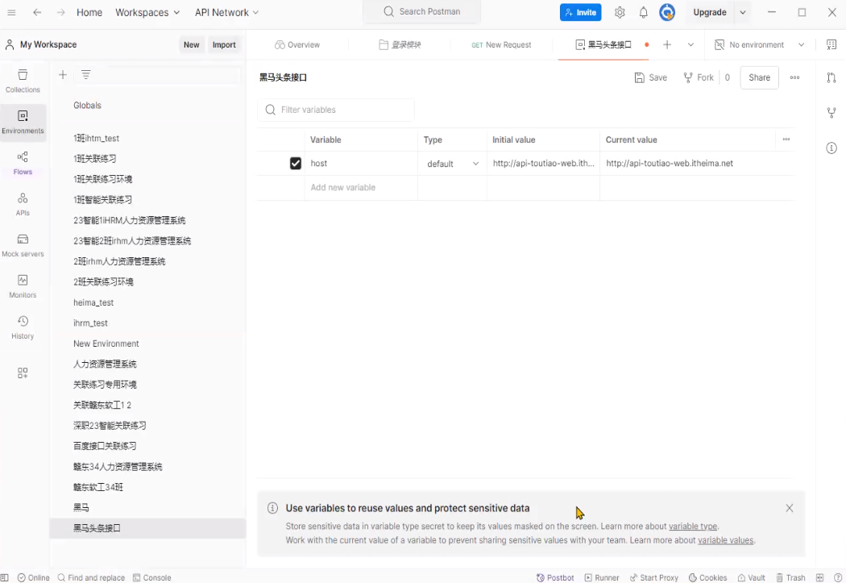Open the settings gear icon
The image size is (846, 583).
coord(620,12)
